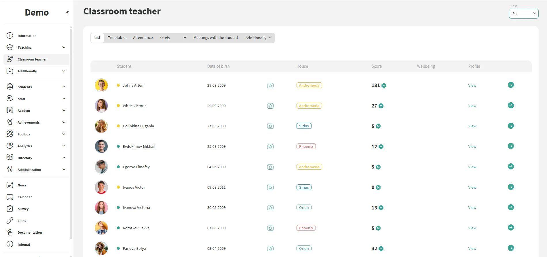Click the Survey clipboard icon

[x=10, y=209]
